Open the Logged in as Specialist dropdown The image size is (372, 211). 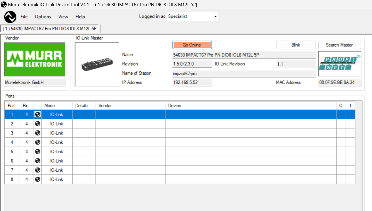pos(193,16)
